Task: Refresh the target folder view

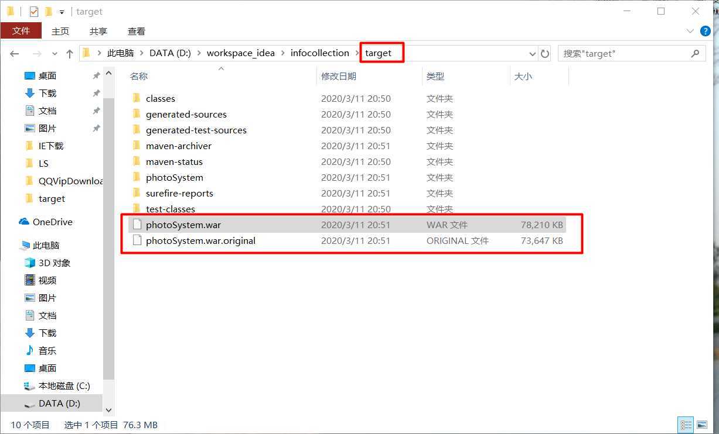Action: pos(545,53)
